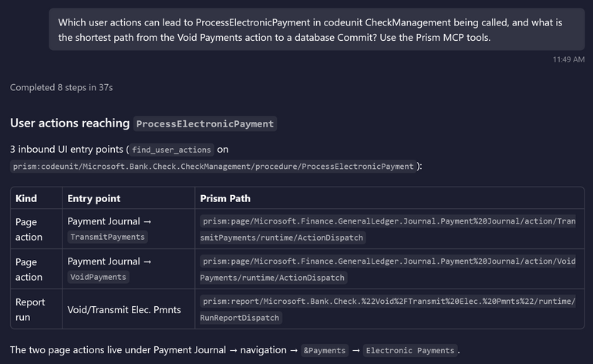Click 'Payment Journal →' text above TransmitPayments

pyautogui.click(x=110, y=221)
